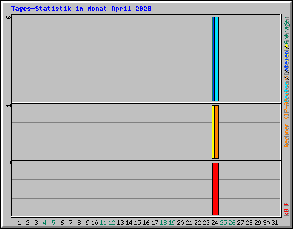Screen dimensions: 293x229
Task: Select day label 28 on the axis
Action: tap(249, 223)
